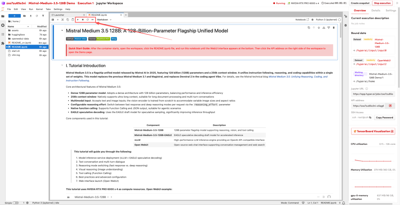Screen dimensions: 400x205
Task: Open the assets folder
Action: point(27,30)
